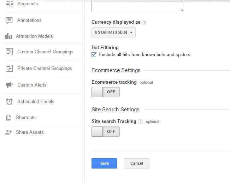230x183 pixels.
Task: Click the help icon beside Currency displayed as
Action: click(145, 22)
